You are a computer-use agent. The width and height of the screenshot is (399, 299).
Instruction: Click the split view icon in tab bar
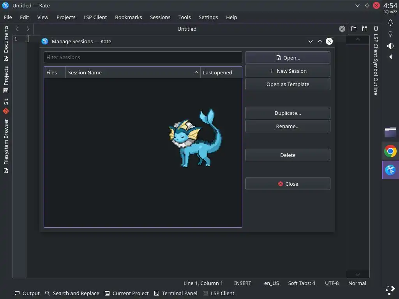tap(365, 29)
